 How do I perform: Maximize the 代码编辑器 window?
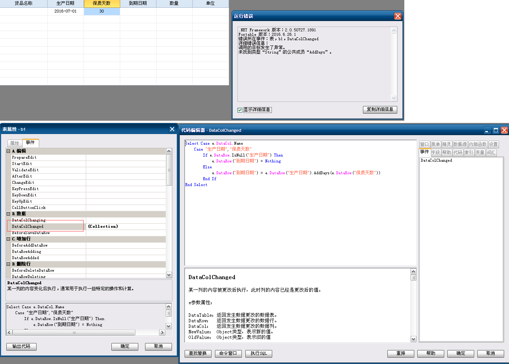click(x=496, y=130)
